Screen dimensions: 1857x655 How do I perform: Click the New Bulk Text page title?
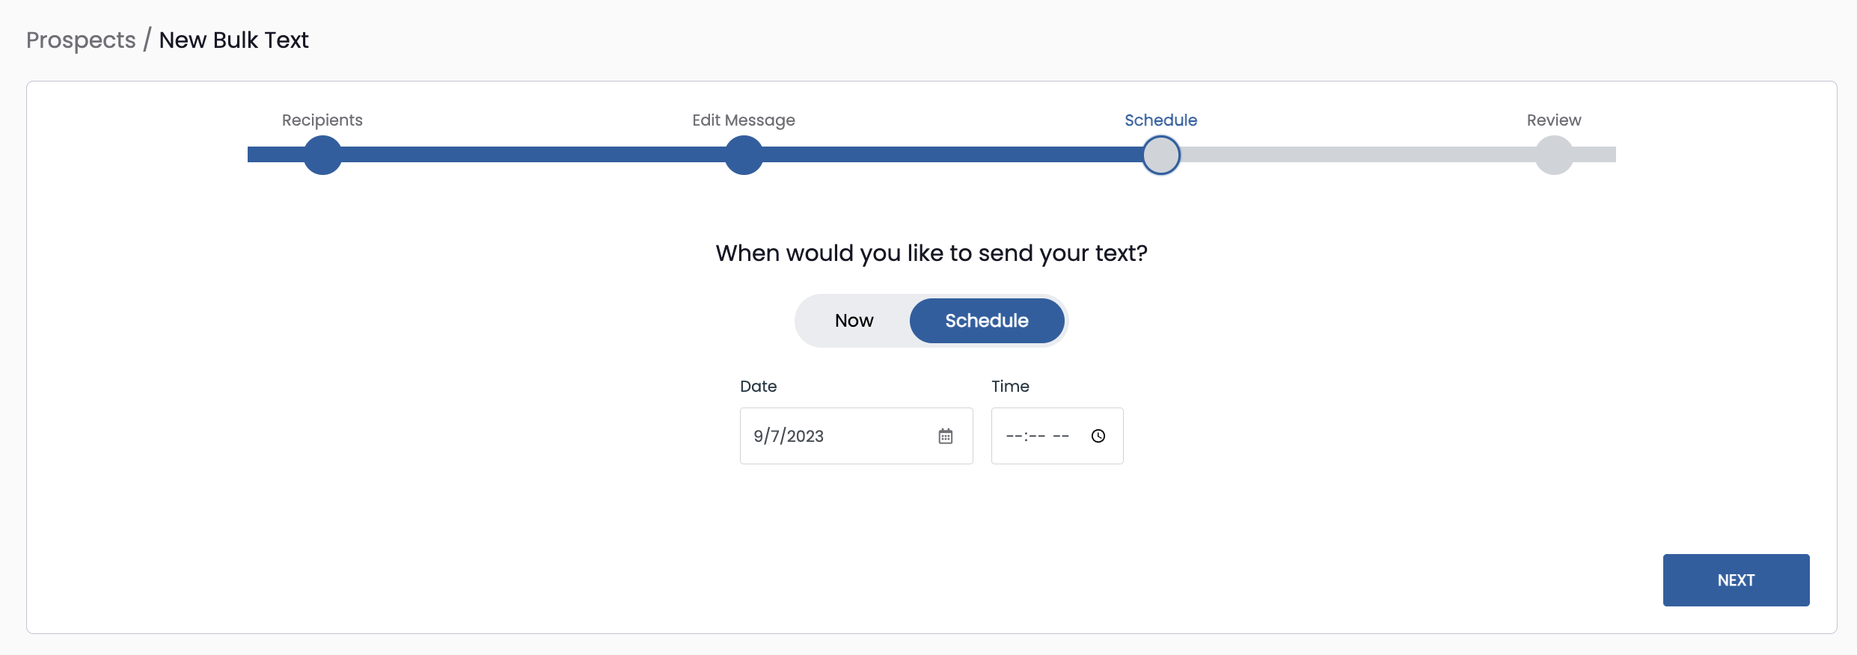click(x=233, y=40)
